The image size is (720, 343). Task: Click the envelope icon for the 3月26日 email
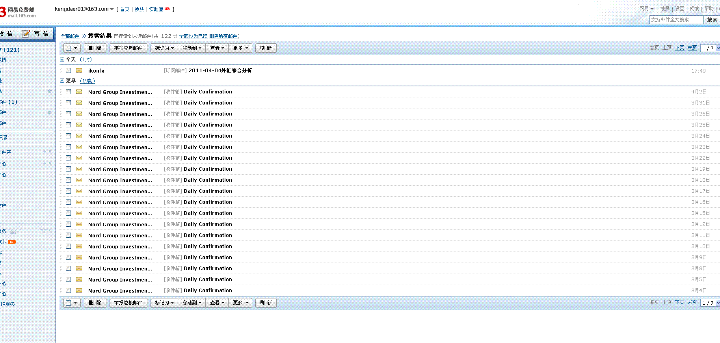(79, 114)
